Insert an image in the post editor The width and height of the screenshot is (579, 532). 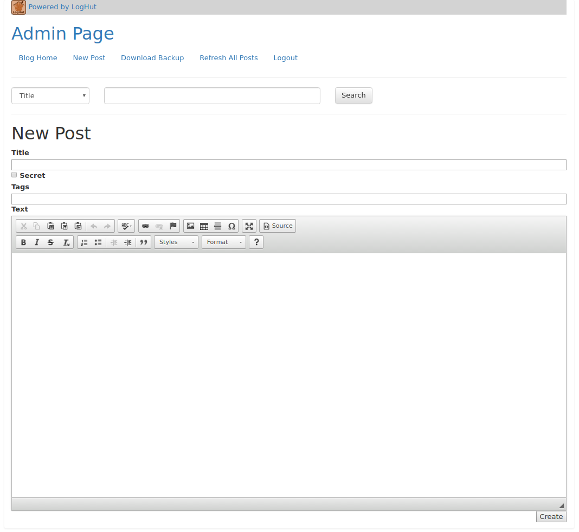click(190, 226)
